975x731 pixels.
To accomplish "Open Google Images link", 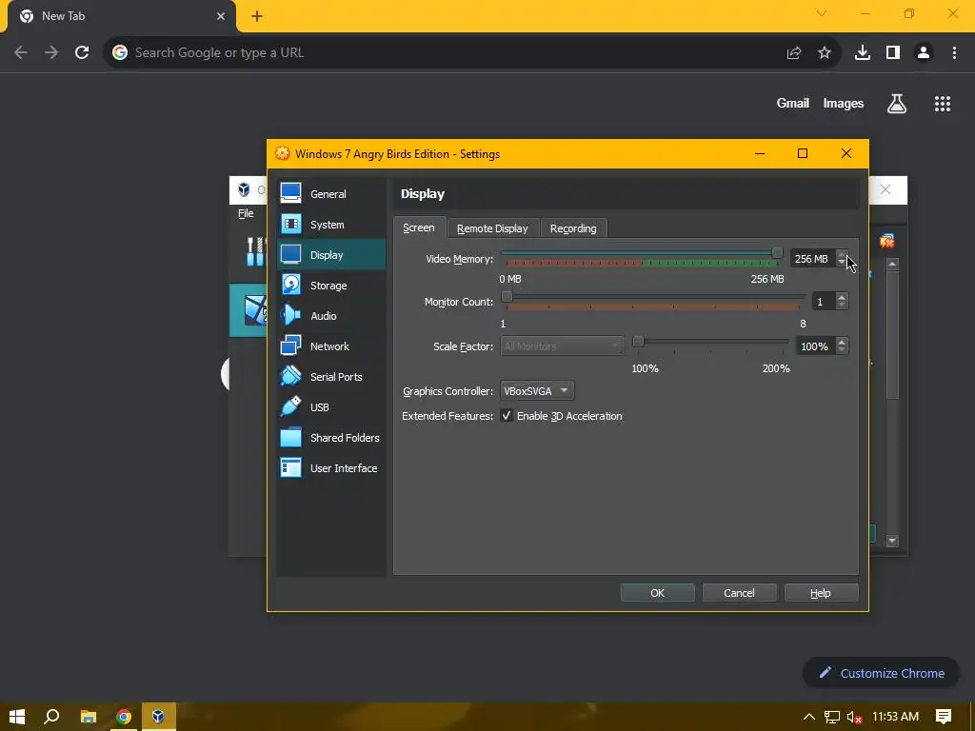I will [x=844, y=103].
